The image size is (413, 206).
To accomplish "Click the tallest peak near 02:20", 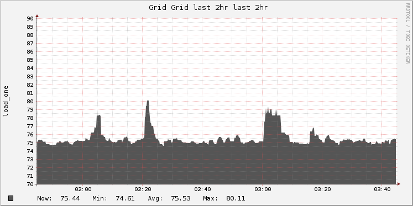I will tap(148, 102).
